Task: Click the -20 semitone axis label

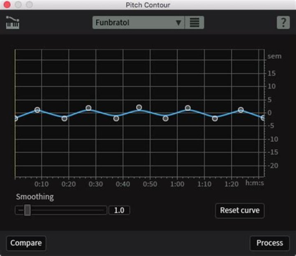Action: pyautogui.click(x=273, y=166)
